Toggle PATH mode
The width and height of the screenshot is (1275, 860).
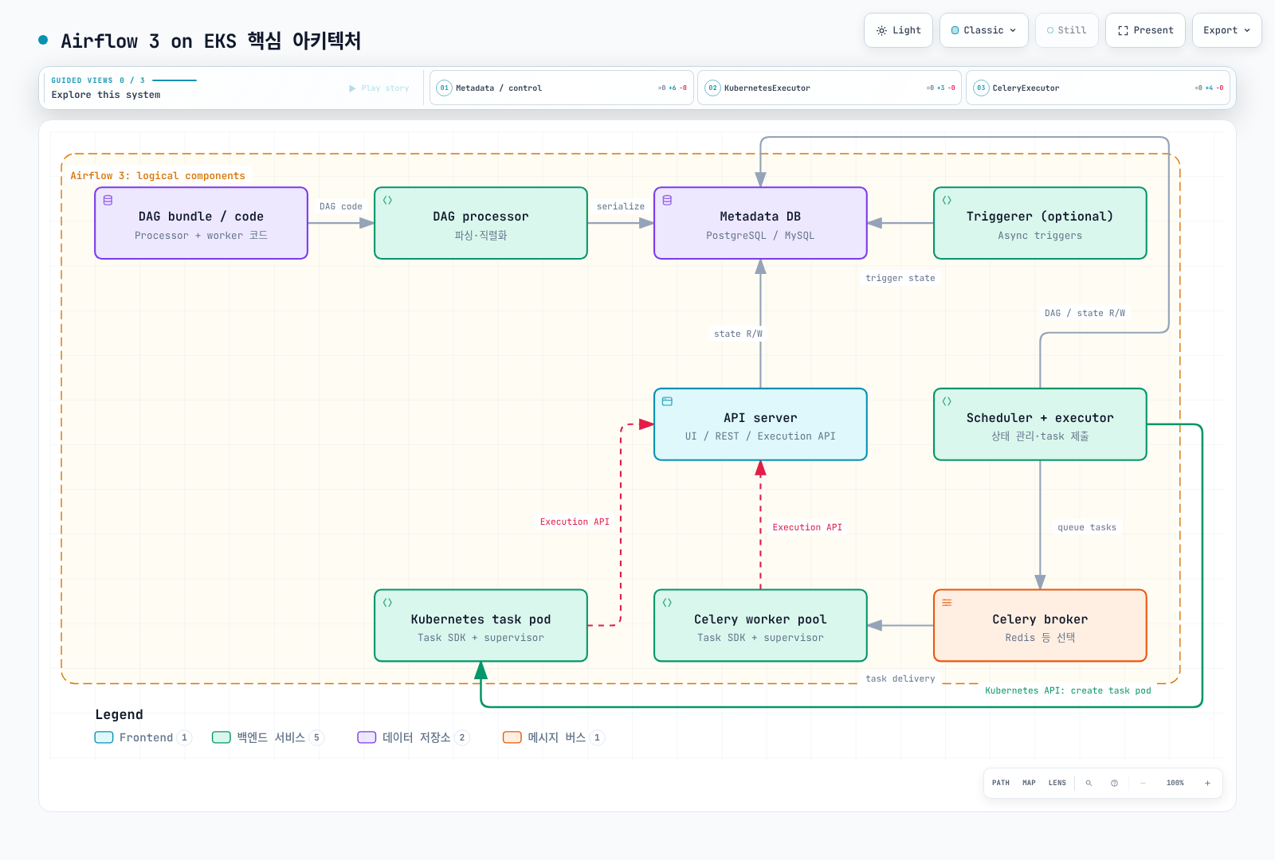pos(1001,783)
